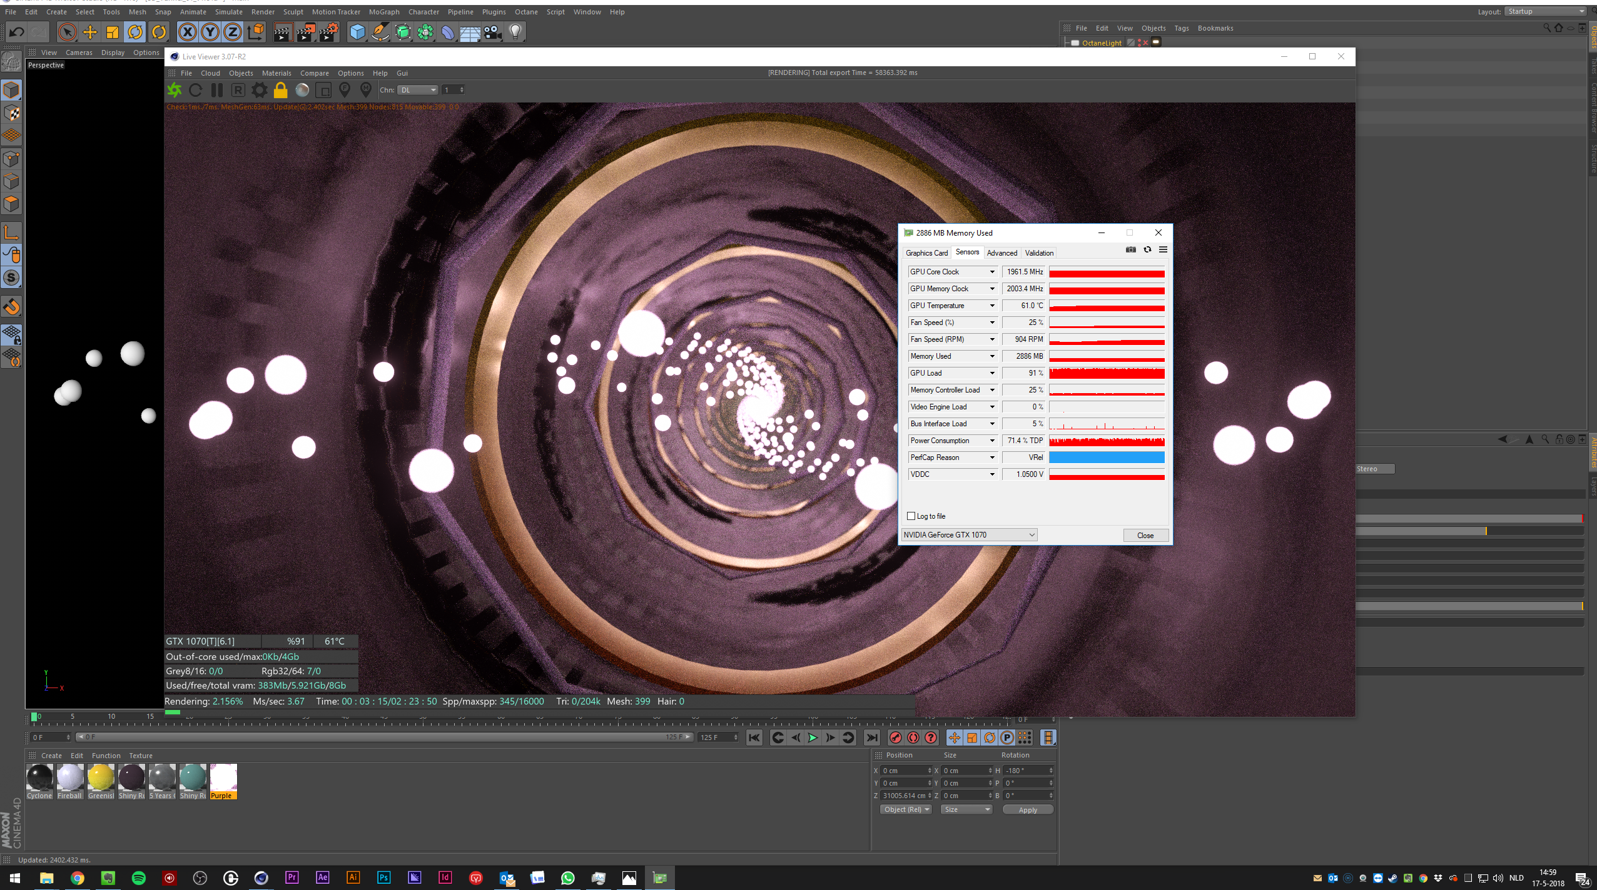1597x890 pixels.
Task: Toggle the Live Viewer resolution lock icon
Action: 280,91
